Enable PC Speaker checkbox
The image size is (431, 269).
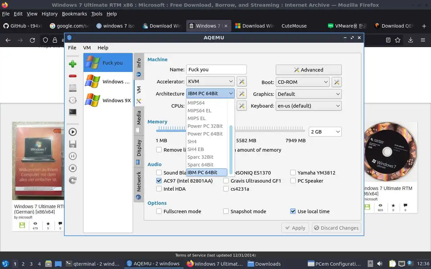(293, 181)
